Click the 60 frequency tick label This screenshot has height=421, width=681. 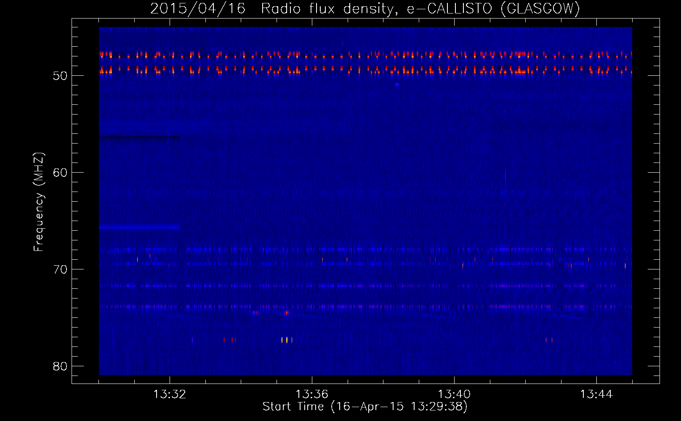(x=60, y=173)
